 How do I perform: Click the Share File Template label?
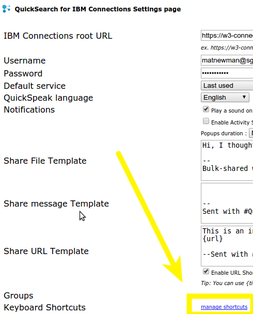tap(45, 161)
